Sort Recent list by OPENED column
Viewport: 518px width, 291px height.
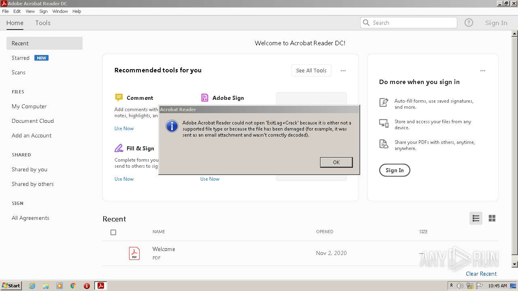point(325,232)
